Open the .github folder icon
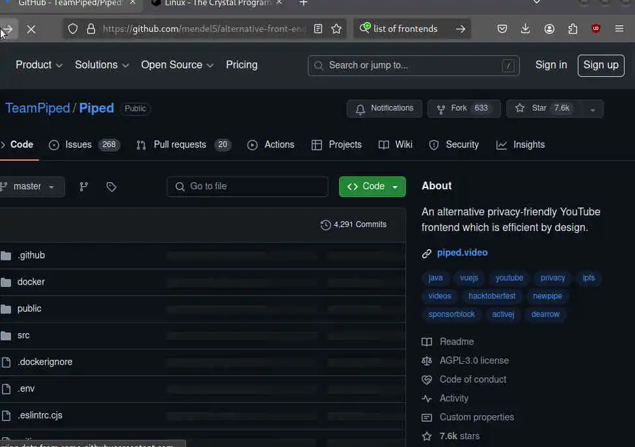 click(x=6, y=256)
